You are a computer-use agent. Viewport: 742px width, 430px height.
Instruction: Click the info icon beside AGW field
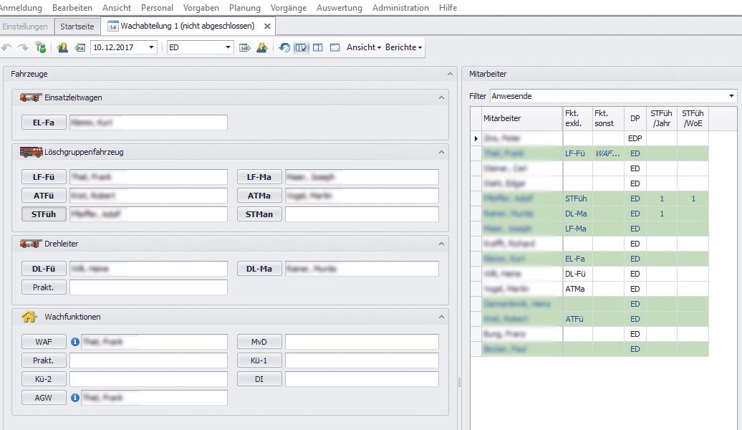point(75,397)
